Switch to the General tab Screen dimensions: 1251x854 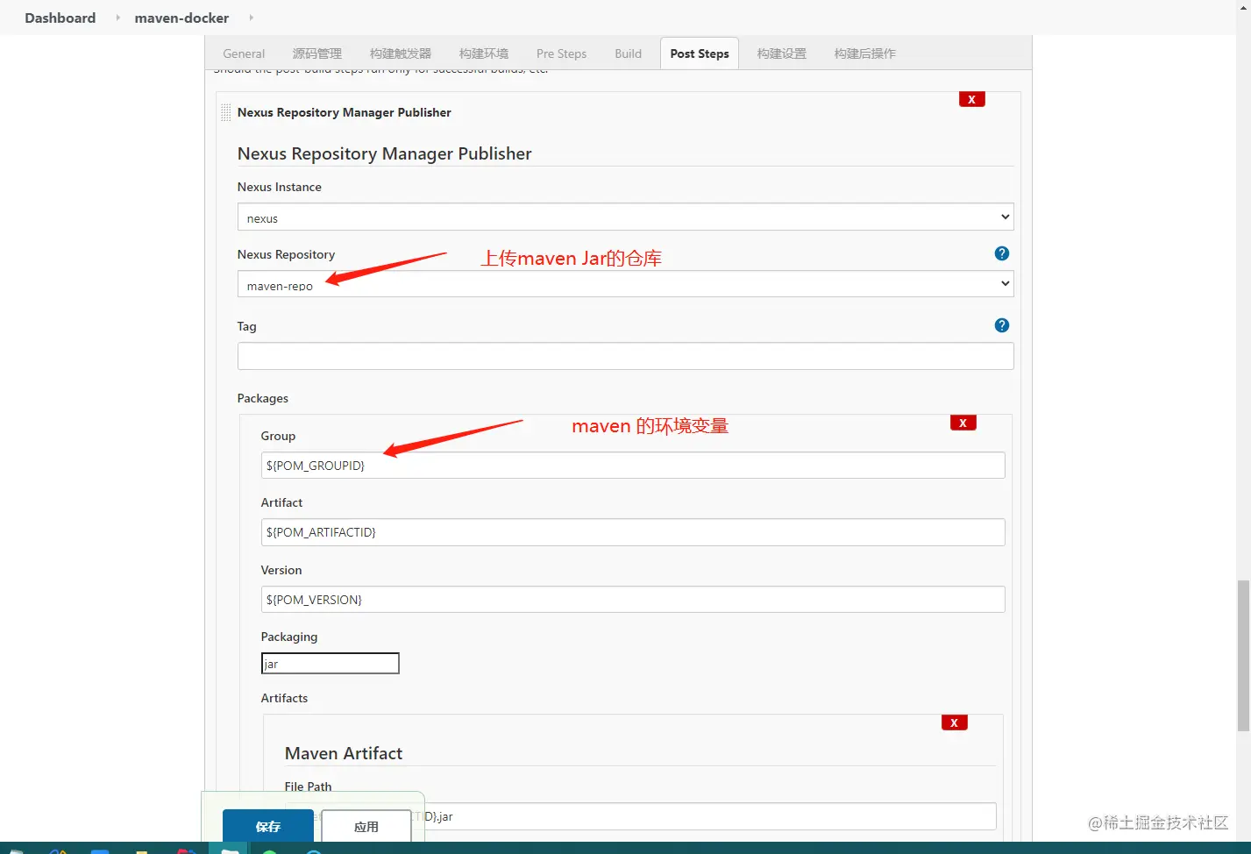tap(244, 53)
